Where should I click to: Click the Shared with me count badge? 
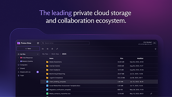coord(38,72)
